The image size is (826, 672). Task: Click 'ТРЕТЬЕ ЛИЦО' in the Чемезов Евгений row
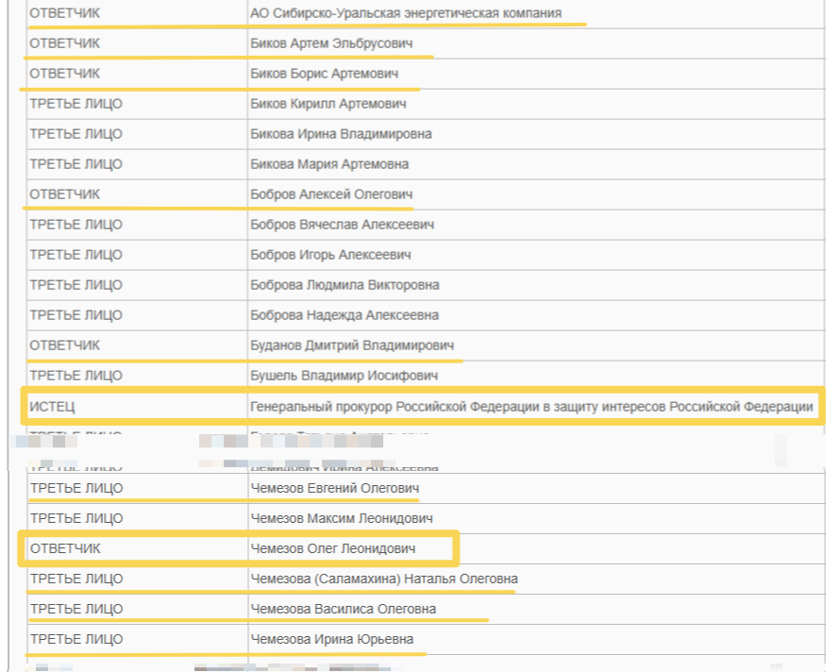tap(76, 488)
